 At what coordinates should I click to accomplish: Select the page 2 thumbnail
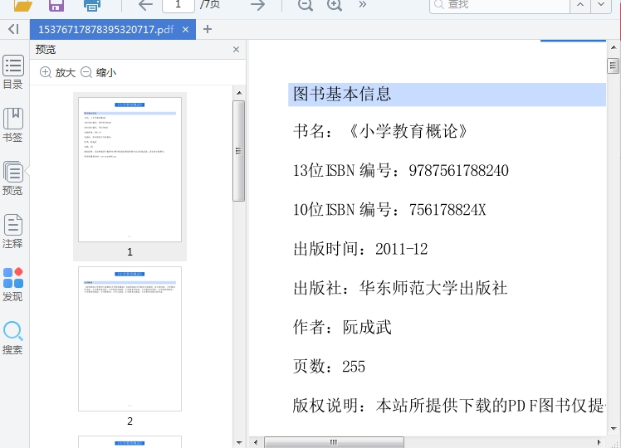coord(130,338)
